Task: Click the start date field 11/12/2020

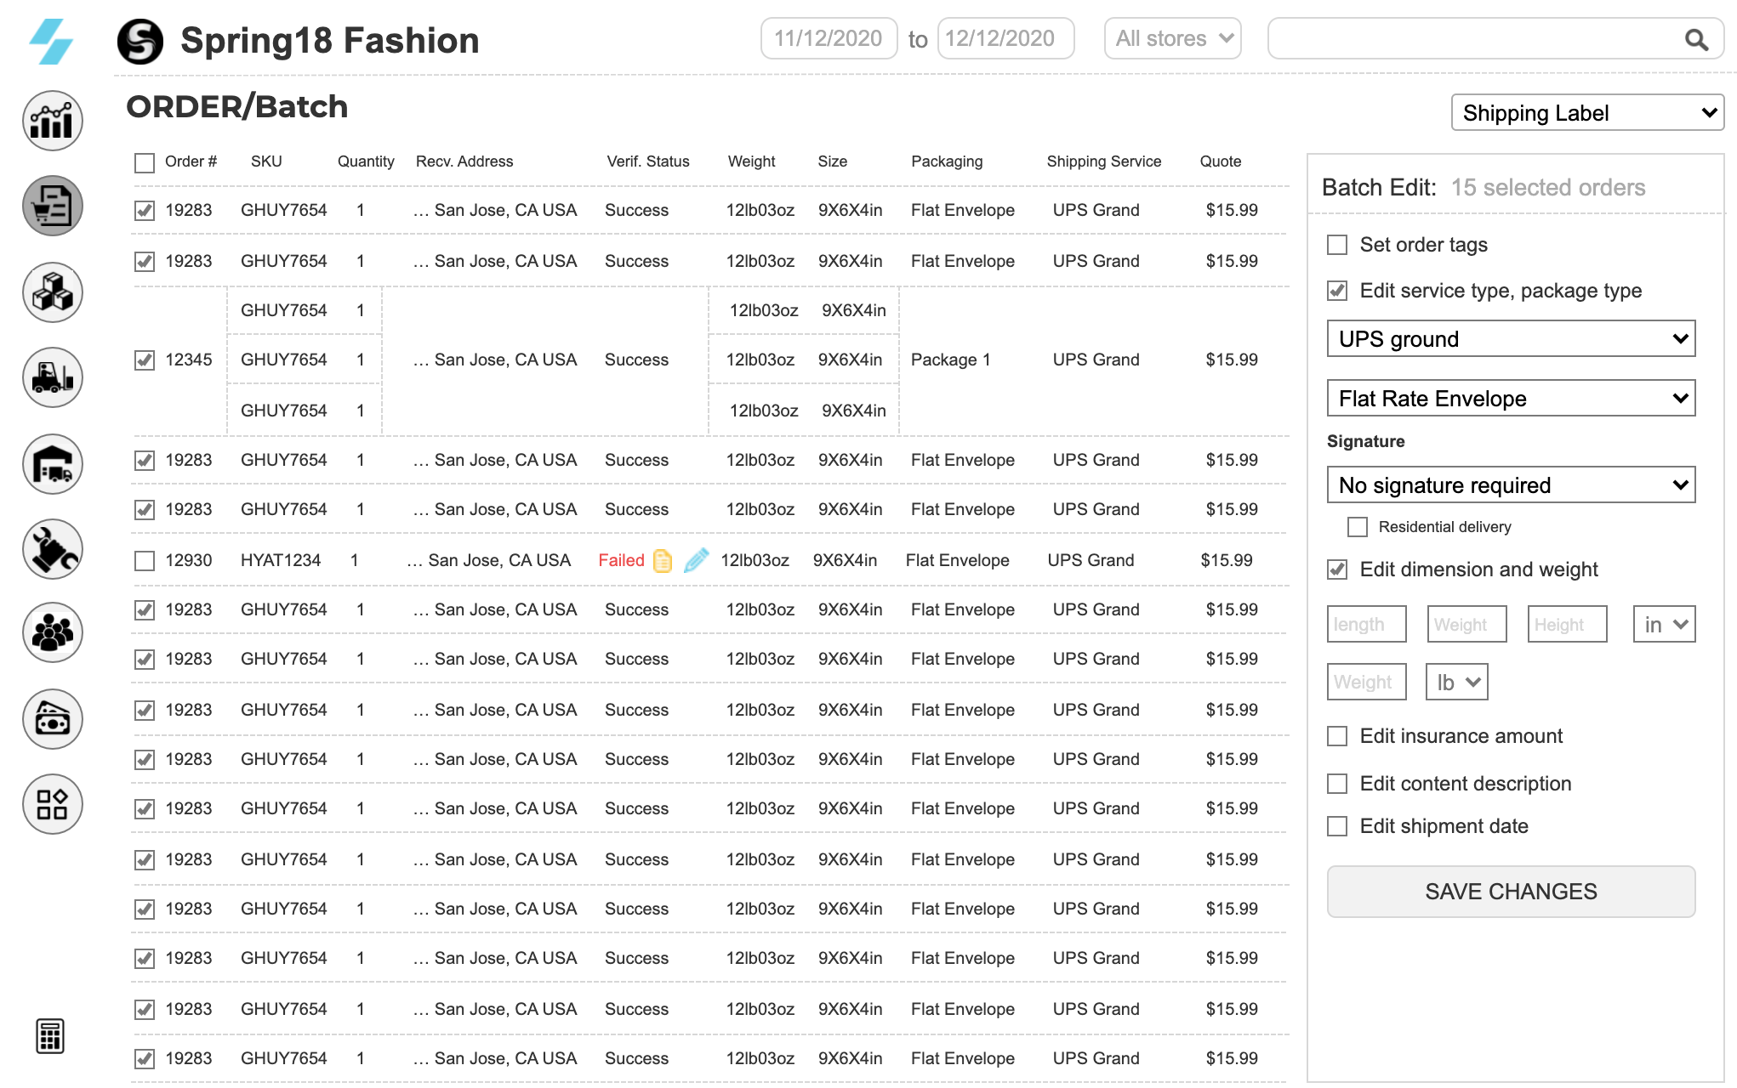Action: coord(829,39)
